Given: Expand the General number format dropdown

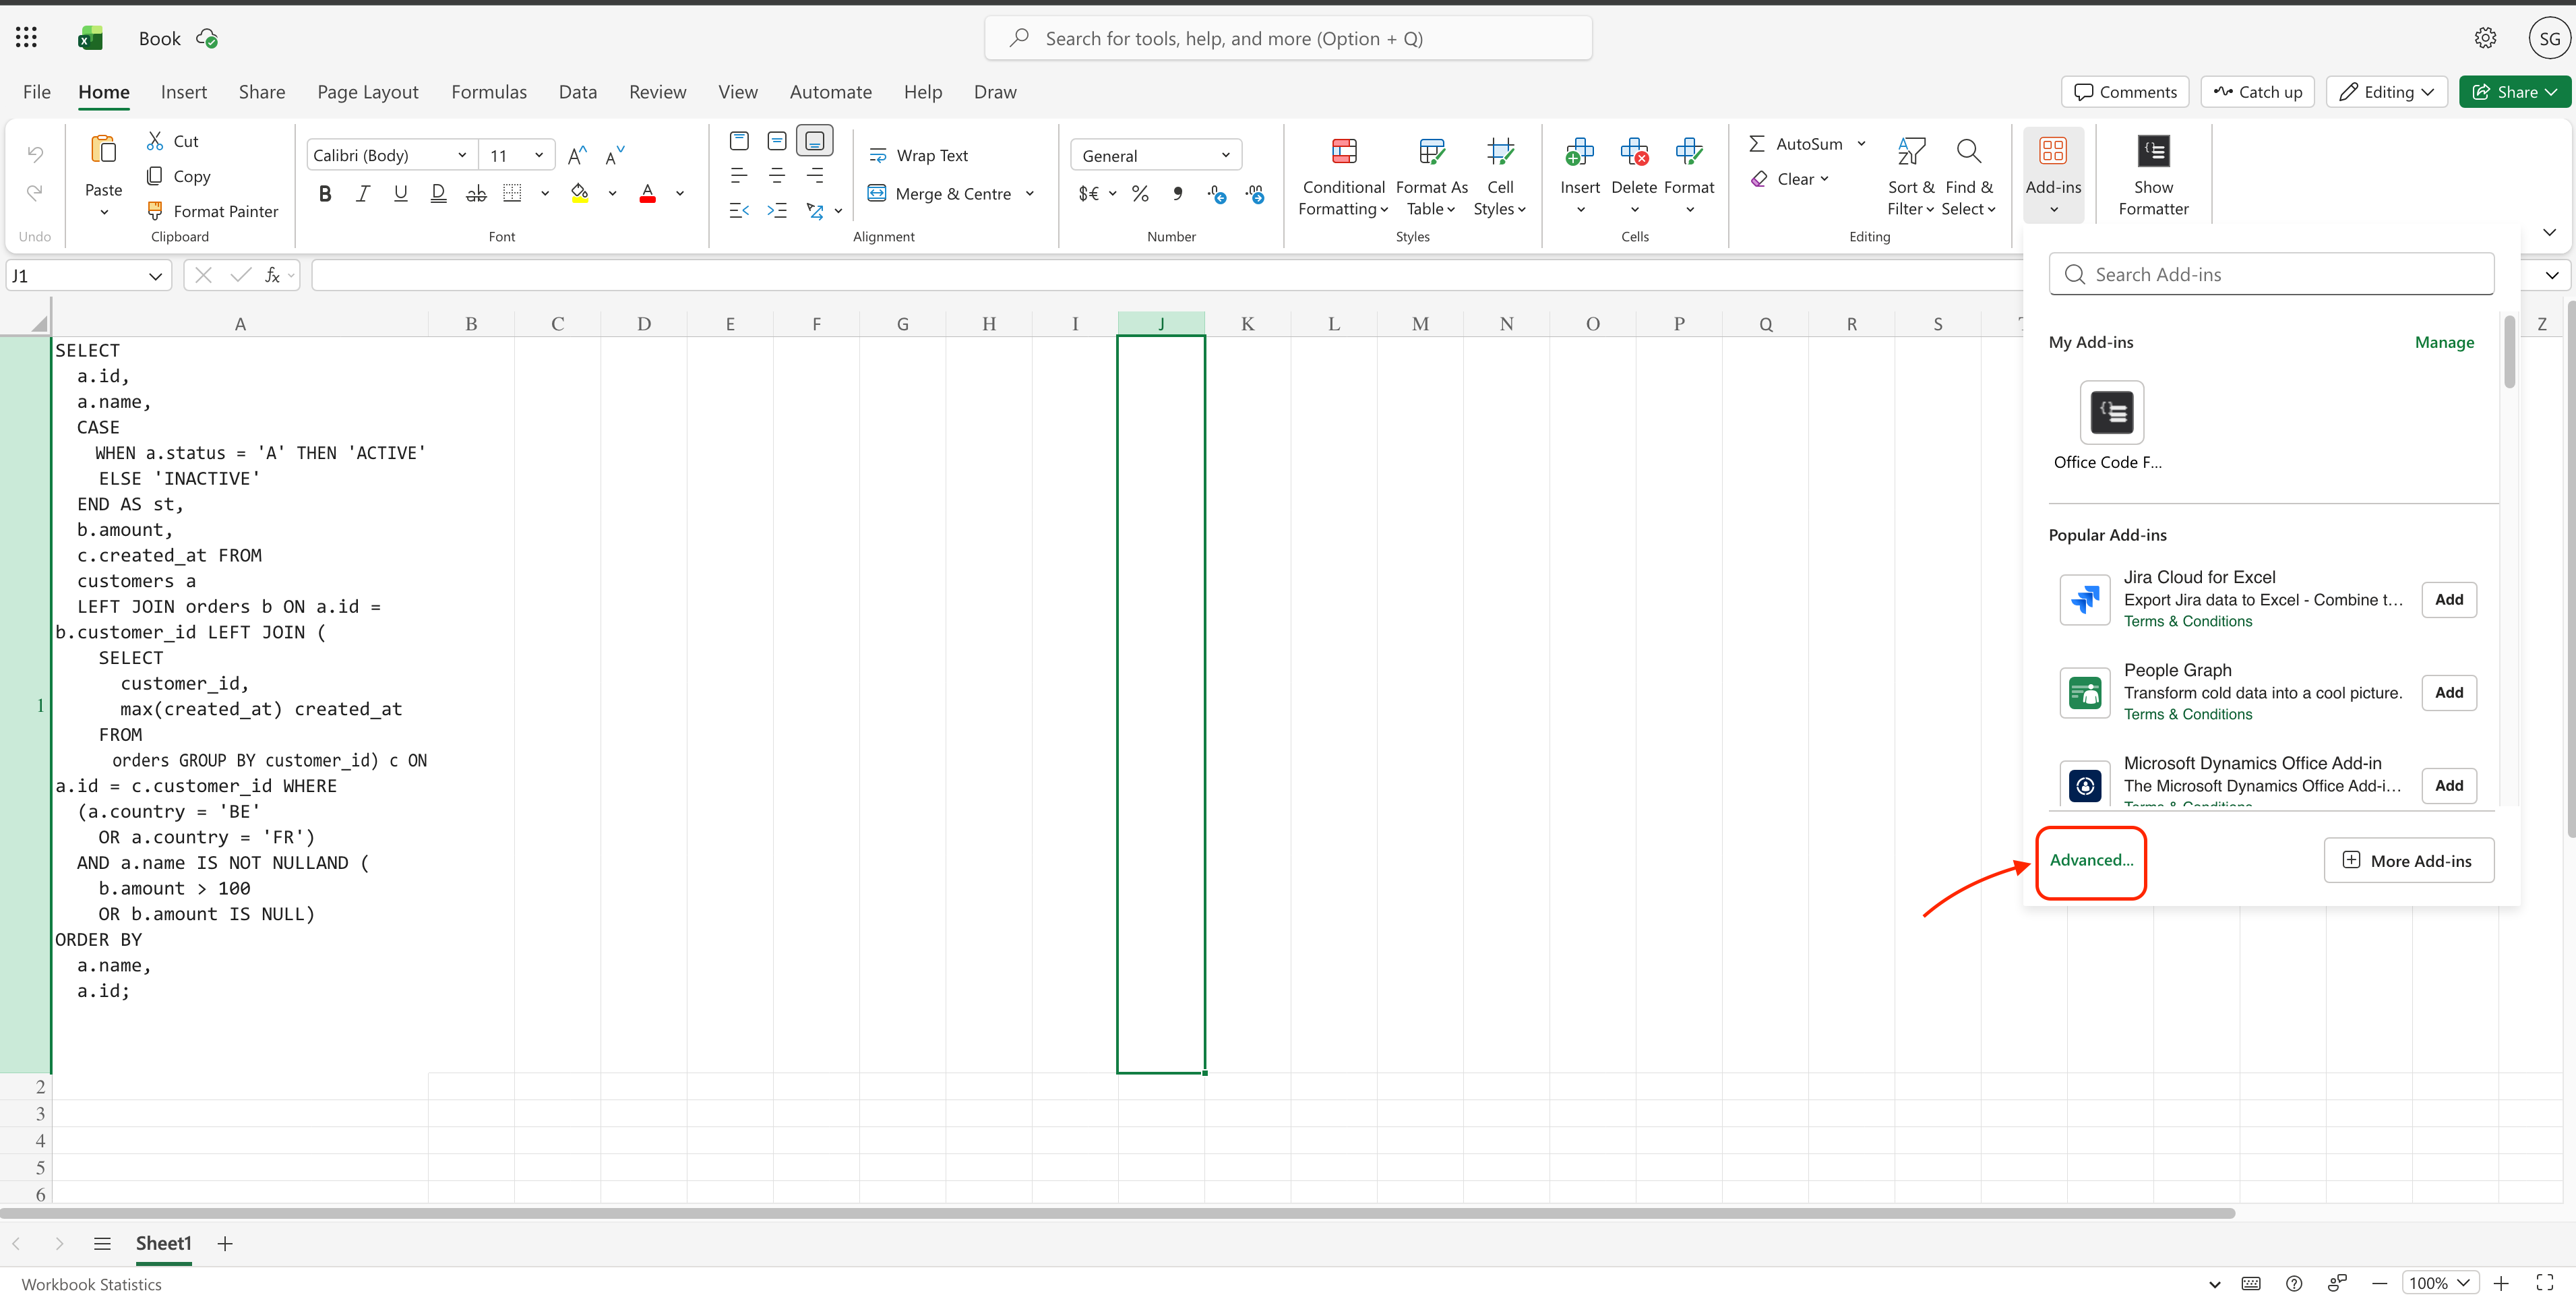Looking at the screenshot, I should [1225, 155].
